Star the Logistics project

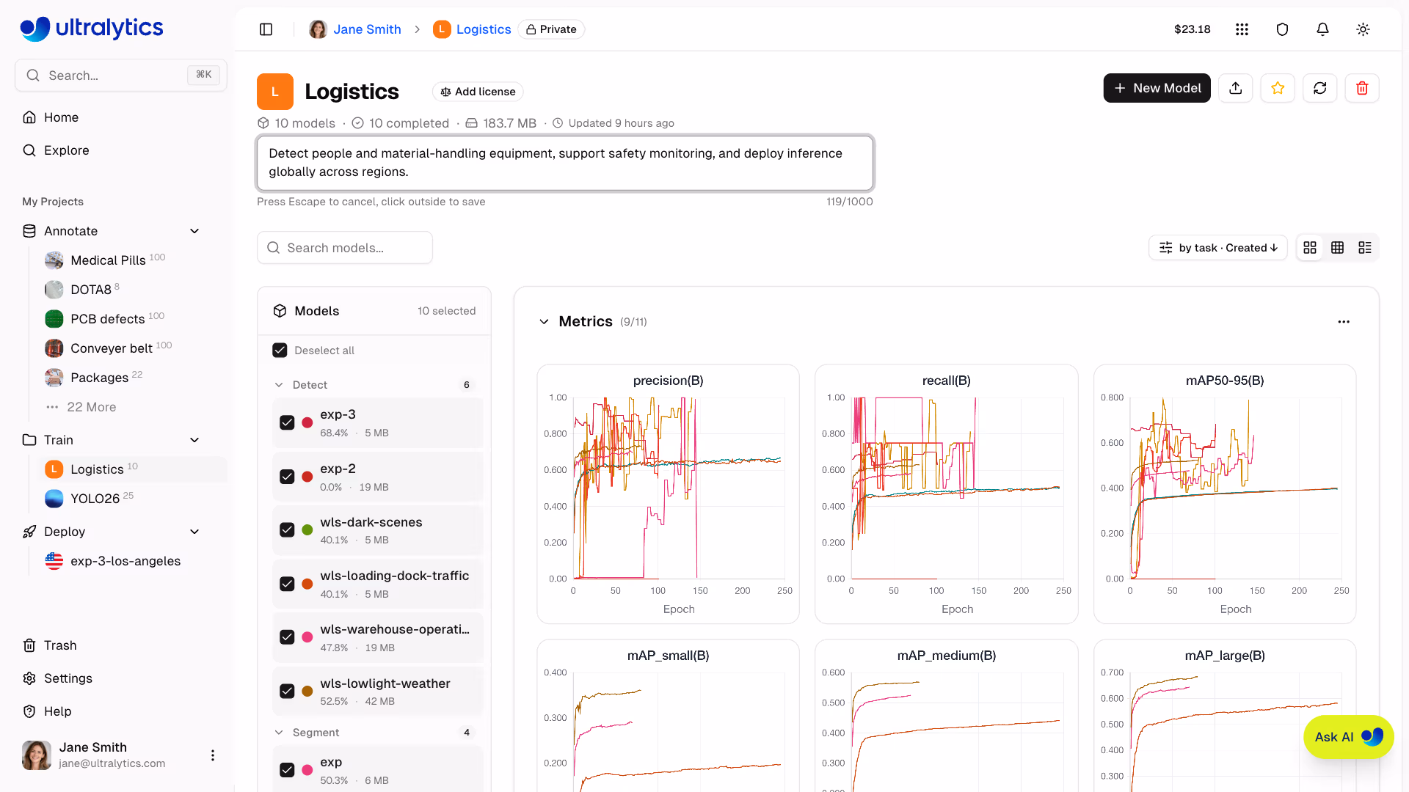pos(1278,88)
